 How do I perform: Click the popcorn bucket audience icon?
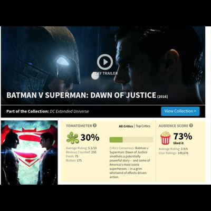(x=166, y=138)
